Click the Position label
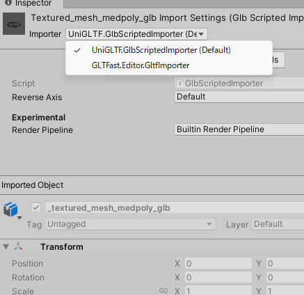The height and width of the screenshot is (295, 304). 27,264
